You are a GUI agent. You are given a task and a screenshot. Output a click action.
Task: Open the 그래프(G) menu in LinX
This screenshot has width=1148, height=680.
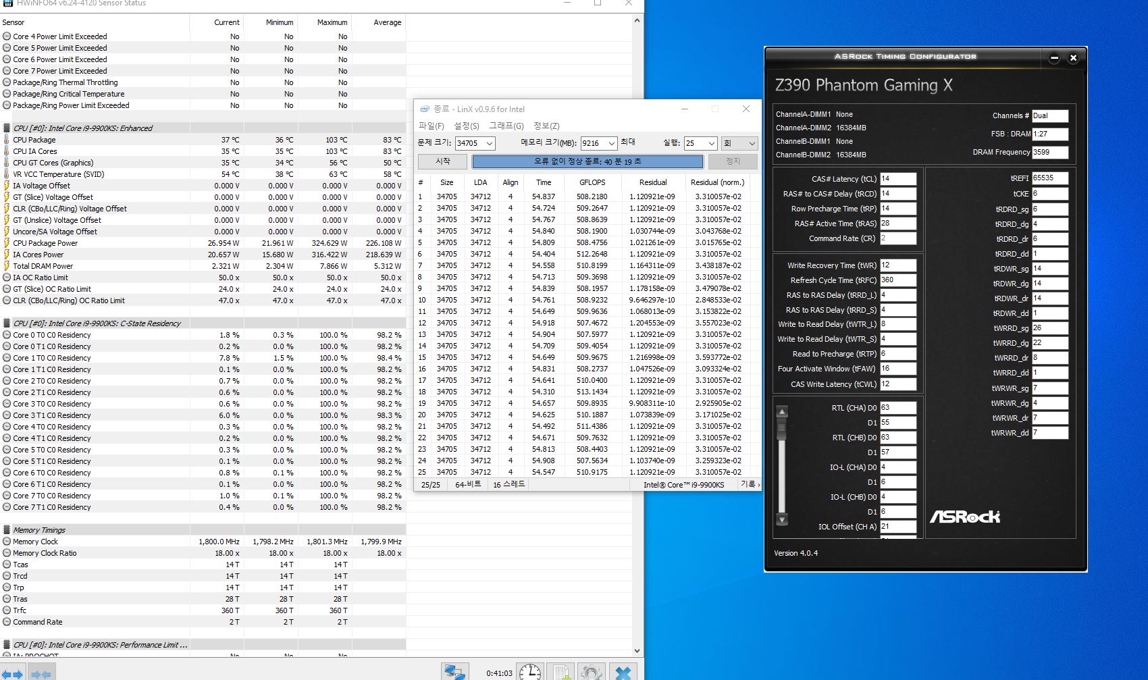pyautogui.click(x=506, y=126)
